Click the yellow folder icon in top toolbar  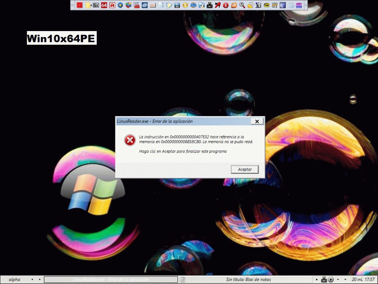(88, 5)
